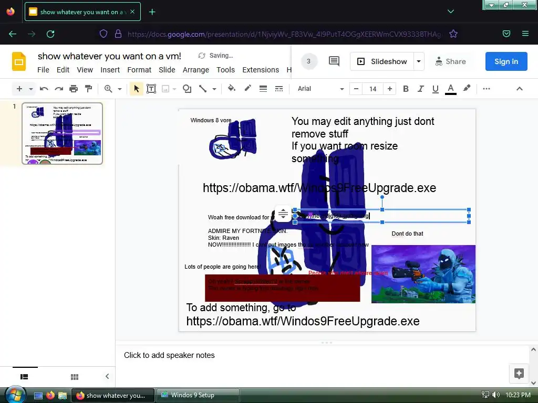Viewport: 538px width, 403px height.
Task: Open the File menu
Action: tap(43, 70)
